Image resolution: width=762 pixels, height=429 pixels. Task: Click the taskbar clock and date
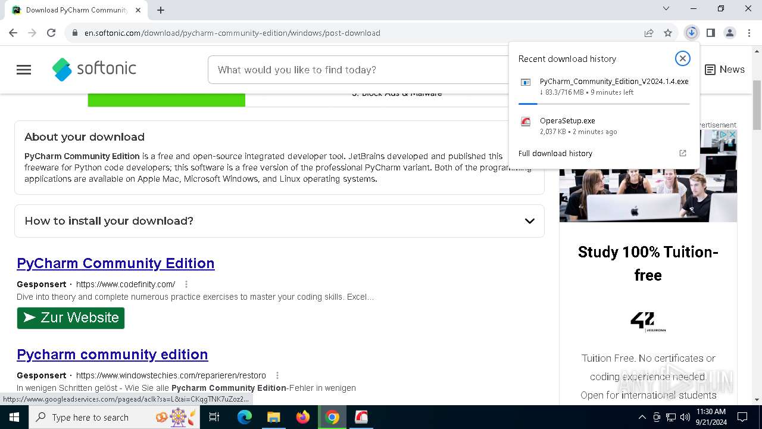[711, 417]
